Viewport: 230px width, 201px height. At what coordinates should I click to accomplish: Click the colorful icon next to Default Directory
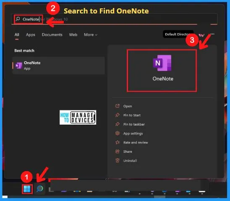point(201,35)
